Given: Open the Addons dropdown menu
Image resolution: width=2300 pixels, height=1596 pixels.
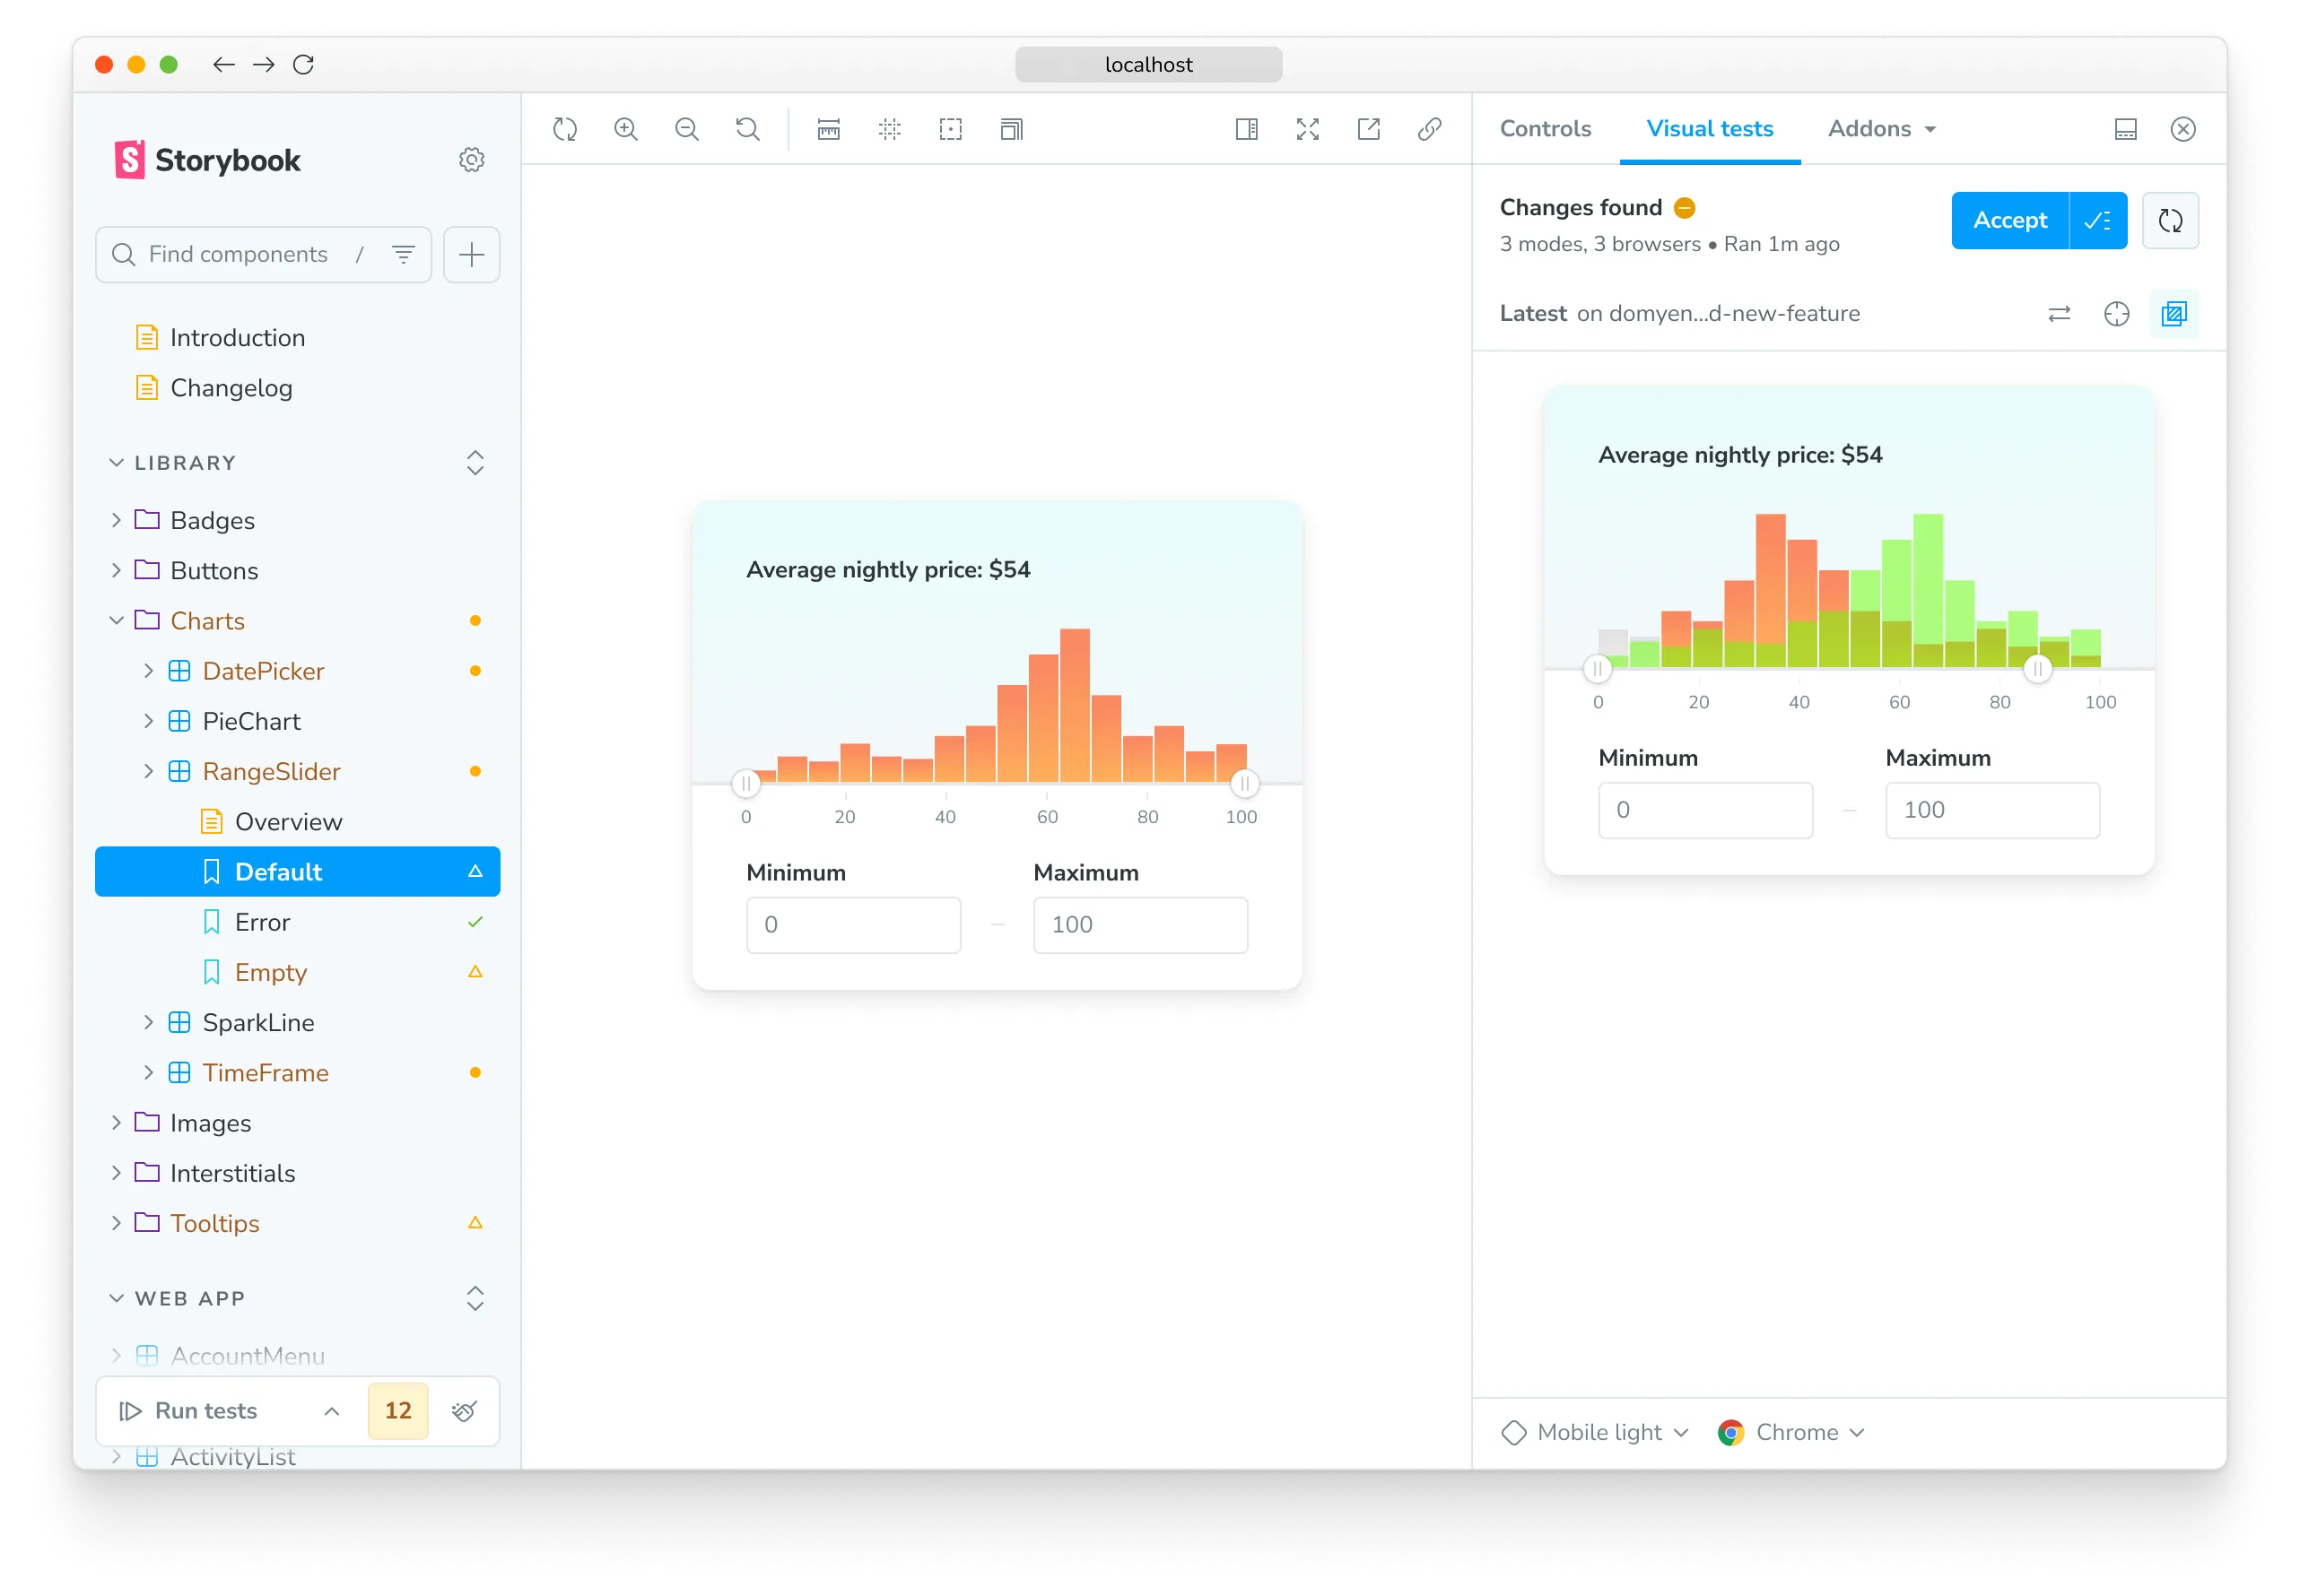Looking at the screenshot, I should tap(1880, 128).
